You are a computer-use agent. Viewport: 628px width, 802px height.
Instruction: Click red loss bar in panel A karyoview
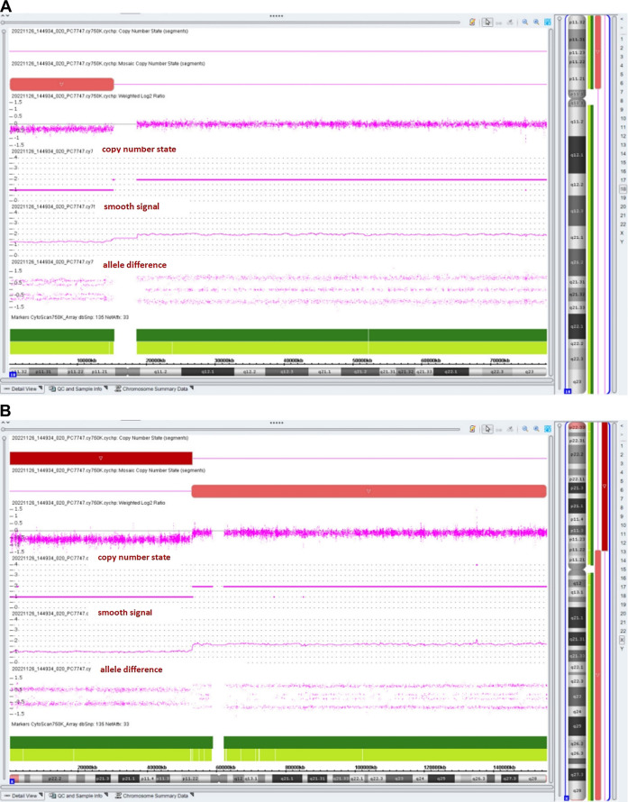(x=597, y=52)
